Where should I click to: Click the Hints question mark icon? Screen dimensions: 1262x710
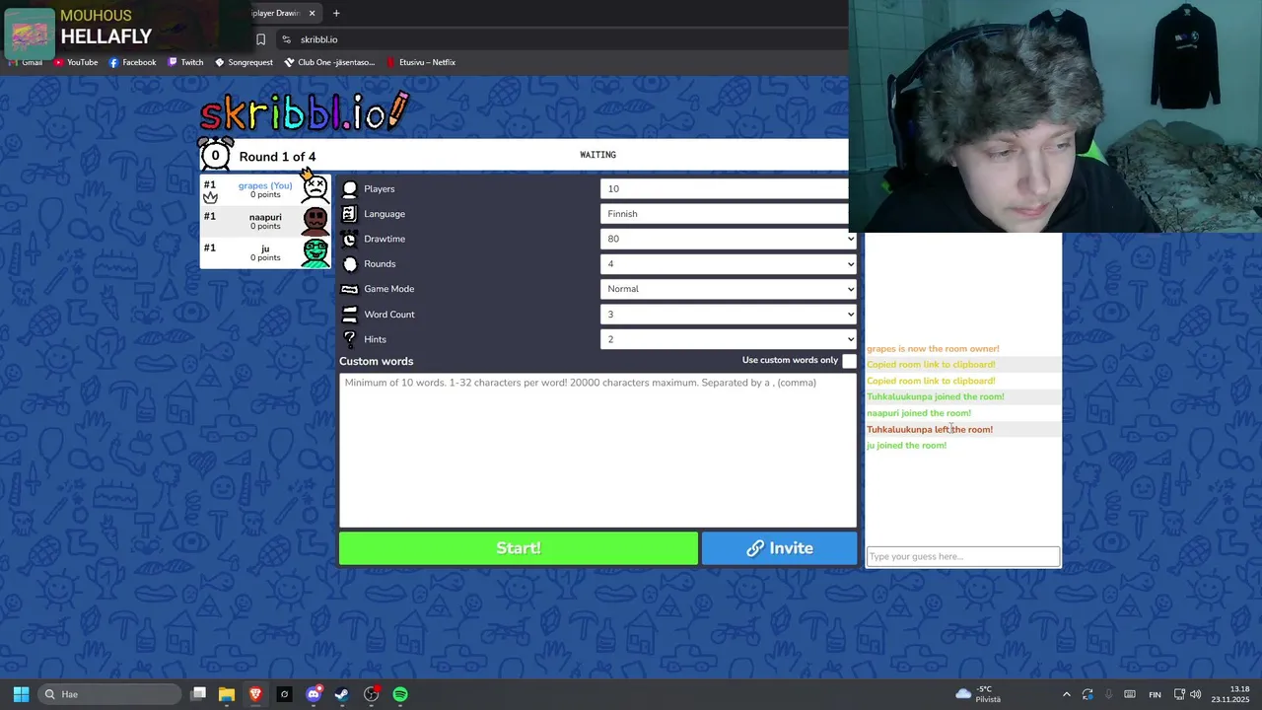point(349,339)
